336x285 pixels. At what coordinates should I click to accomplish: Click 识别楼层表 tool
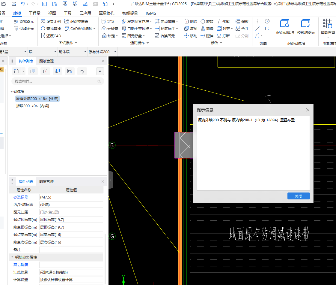pyautogui.click(x=76, y=22)
